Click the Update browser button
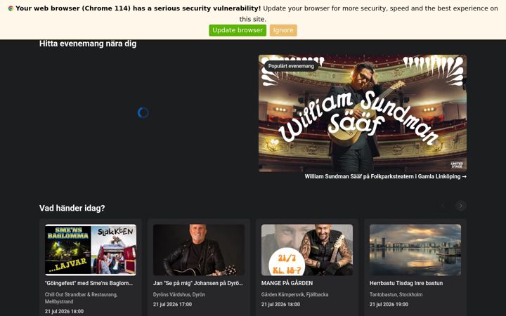The width and height of the screenshot is (506, 316). [238, 30]
